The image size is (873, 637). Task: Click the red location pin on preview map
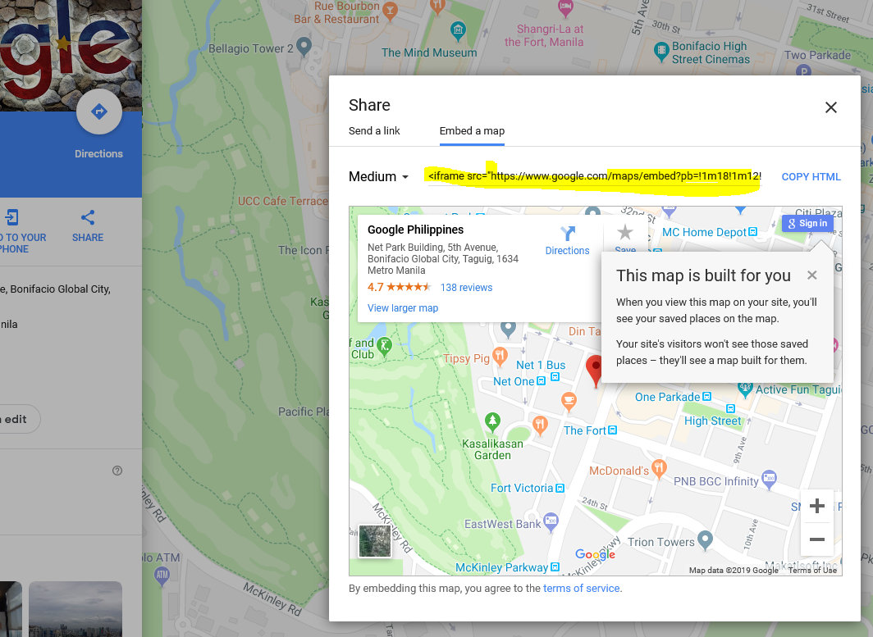click(x=595, y=371)
